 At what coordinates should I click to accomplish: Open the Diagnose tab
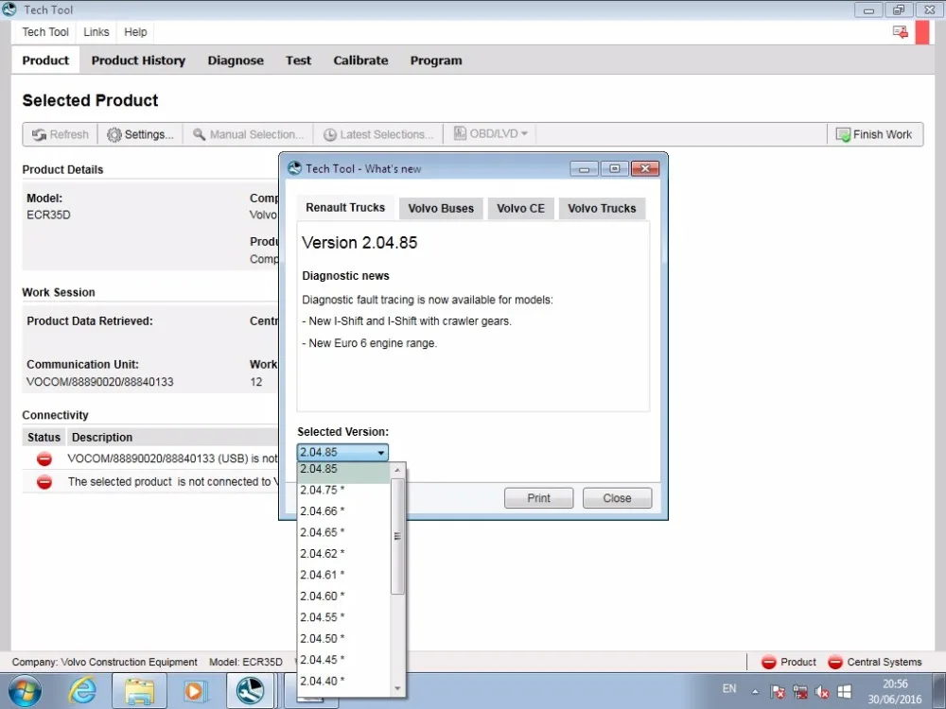236,61
